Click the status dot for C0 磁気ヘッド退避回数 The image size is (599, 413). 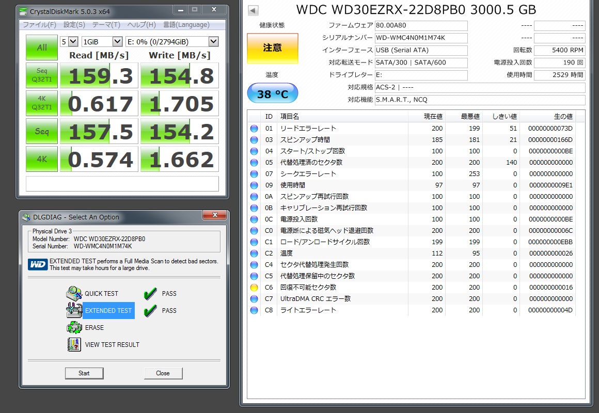click(254, 230)
